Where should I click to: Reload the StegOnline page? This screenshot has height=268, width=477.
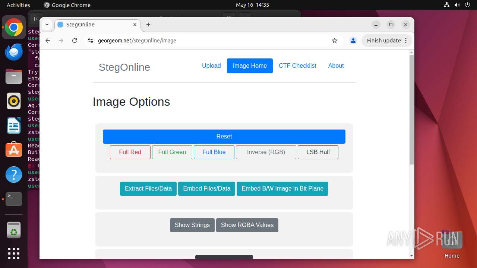click(x=75, y=41)
